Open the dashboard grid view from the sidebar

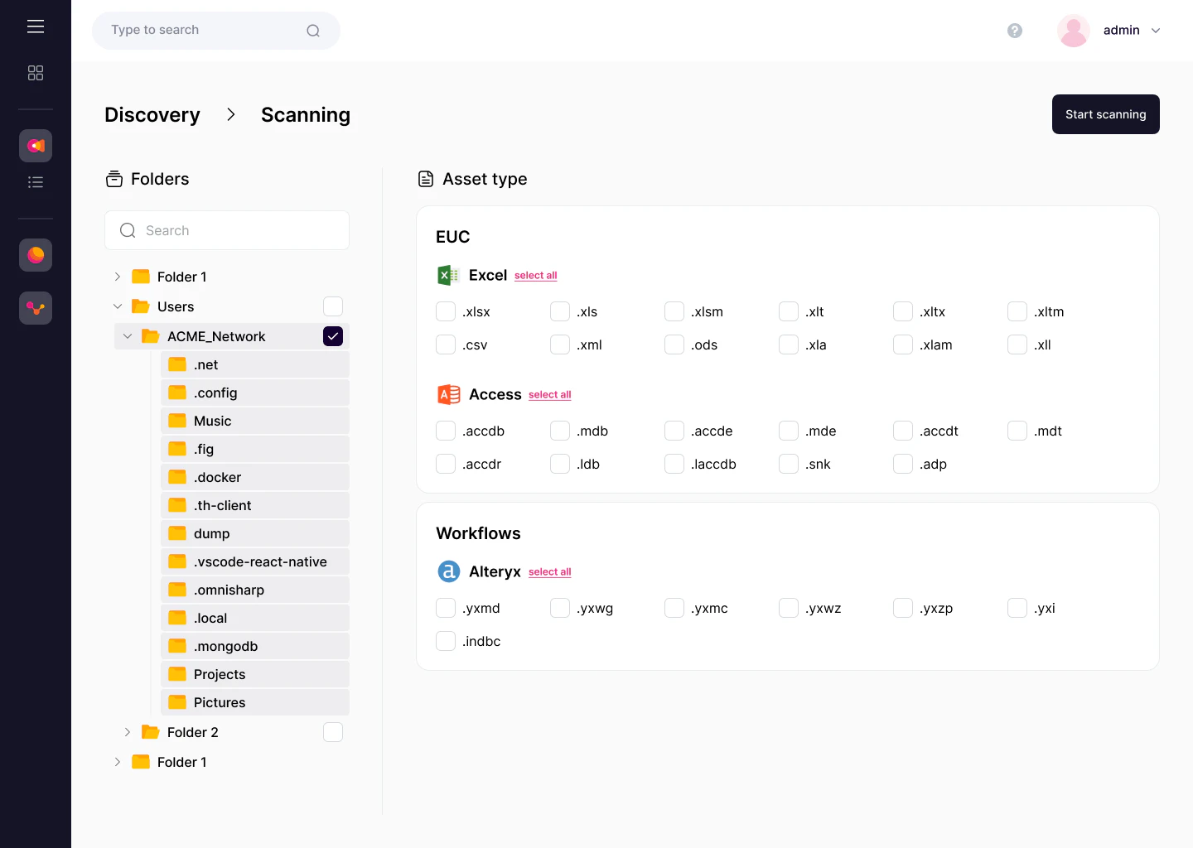coord(36,73)
